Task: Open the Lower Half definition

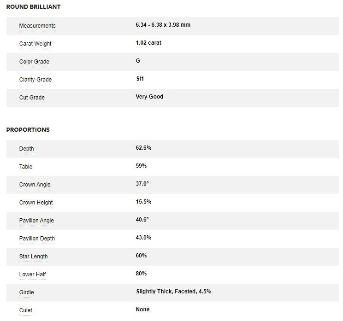Action: pos(33,274)
